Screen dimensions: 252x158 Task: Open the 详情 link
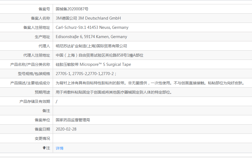(x=60, y=148)
